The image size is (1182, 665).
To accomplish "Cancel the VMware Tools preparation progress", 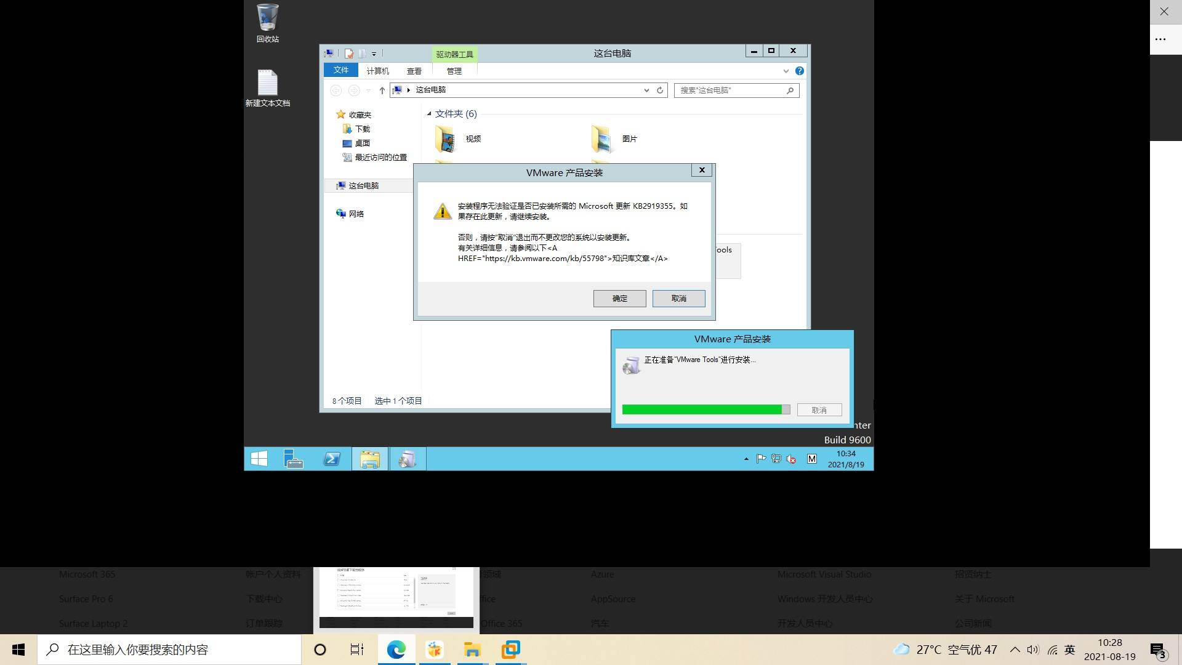I will pos(819,410).
